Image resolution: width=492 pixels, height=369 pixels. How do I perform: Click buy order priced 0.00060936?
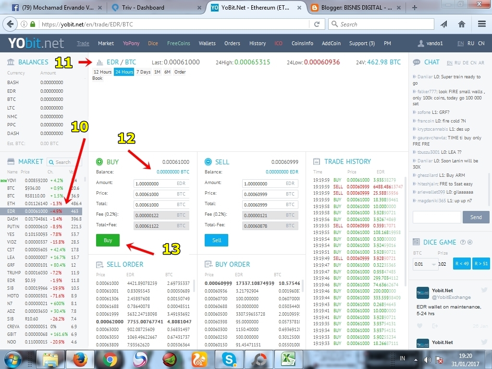click(x=252, y=291)
